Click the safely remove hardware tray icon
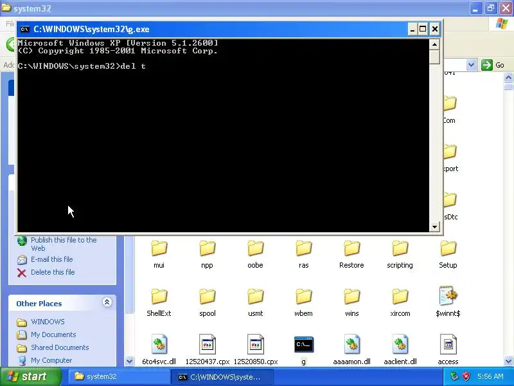Screen dimensions: 514x386 click(454, 376)
